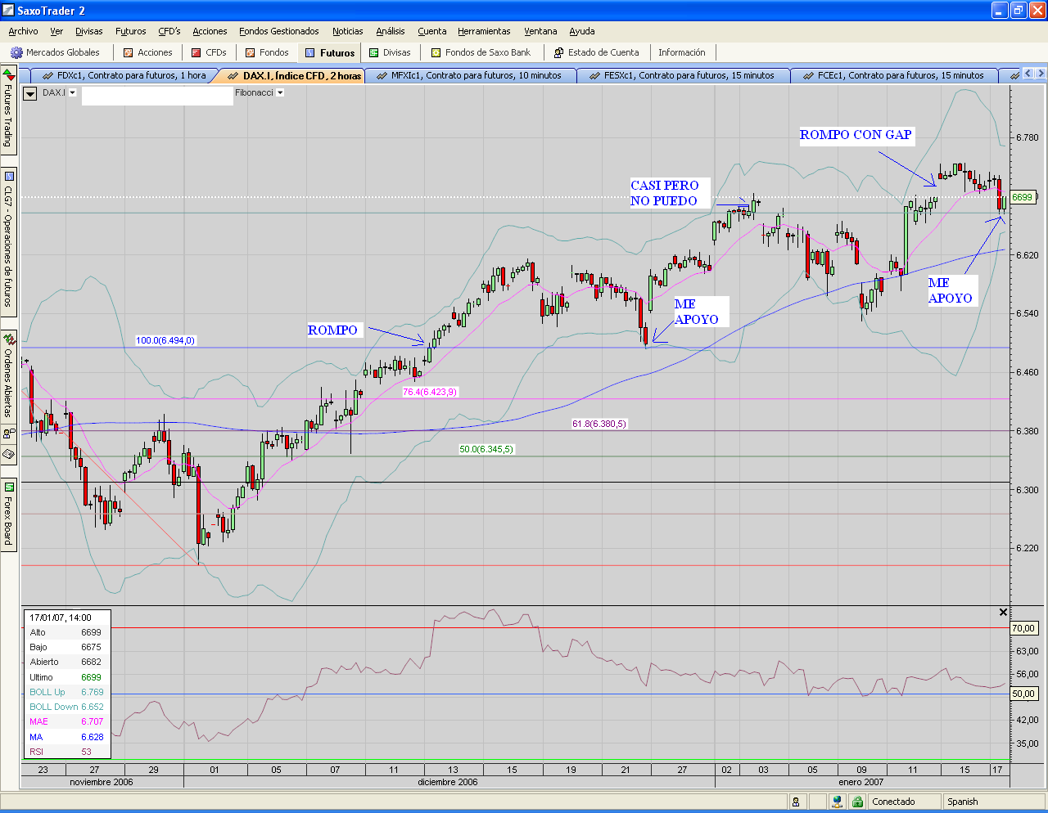
Task: Click the RSI 70,00 level label
Action: (1023, 628)
